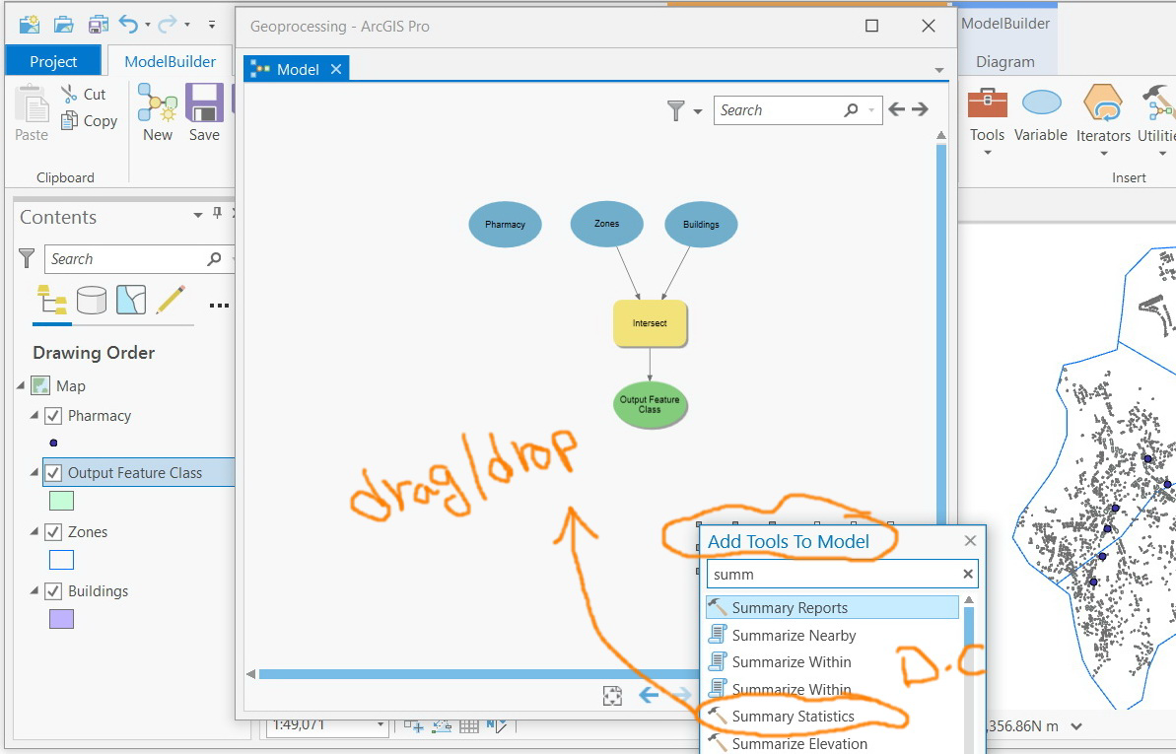
Task: Undo the last action
Action: pos(128,25)
